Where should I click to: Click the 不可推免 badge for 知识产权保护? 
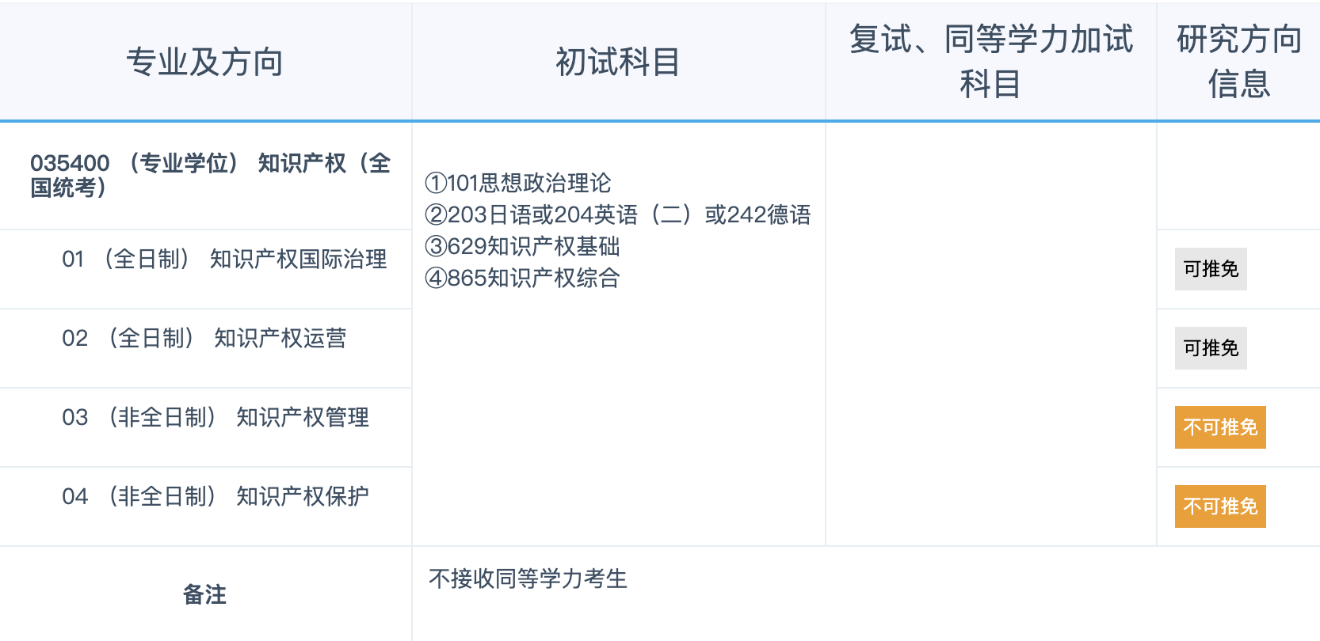pos(1219,506)
